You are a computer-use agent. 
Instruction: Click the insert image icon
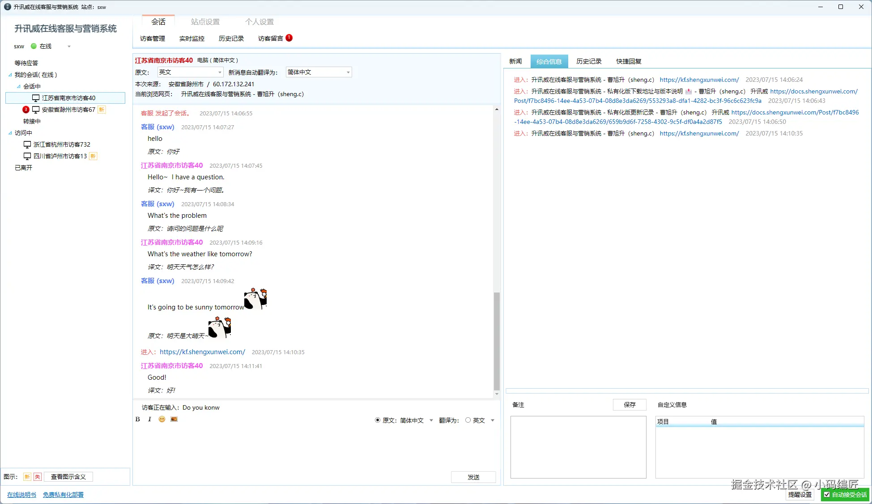[174, 419]
